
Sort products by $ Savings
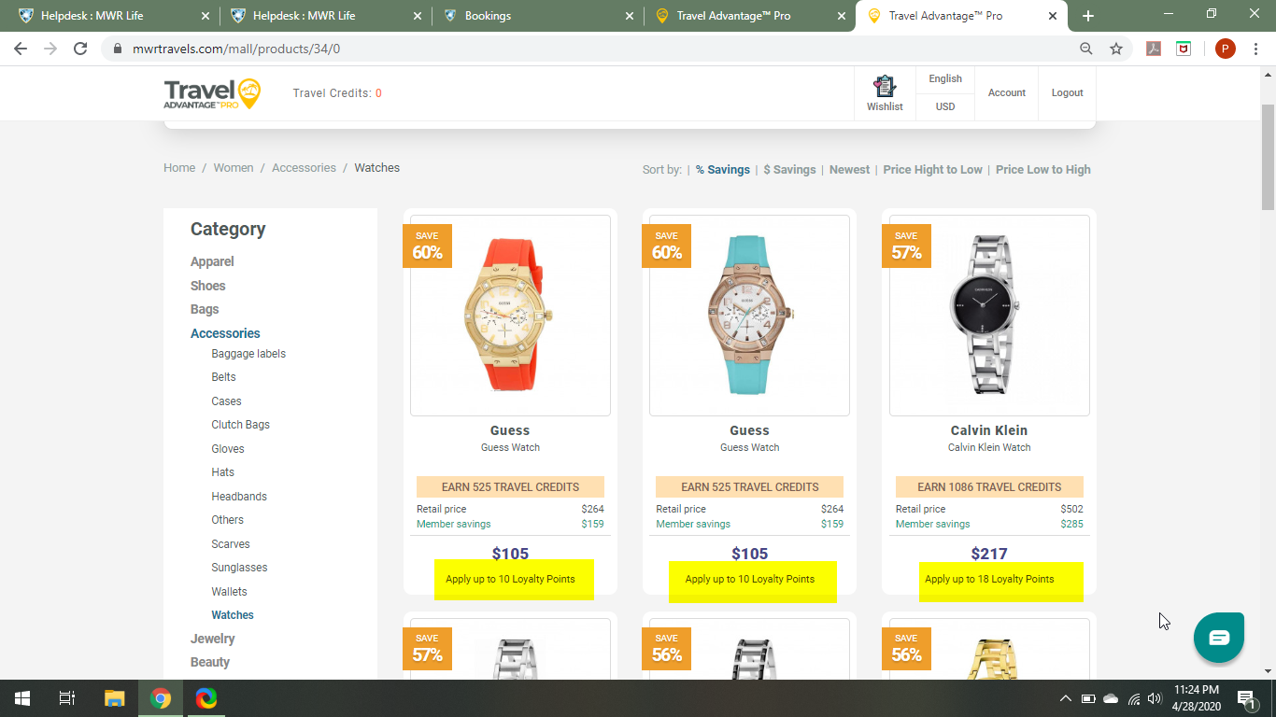coord(789,170)
